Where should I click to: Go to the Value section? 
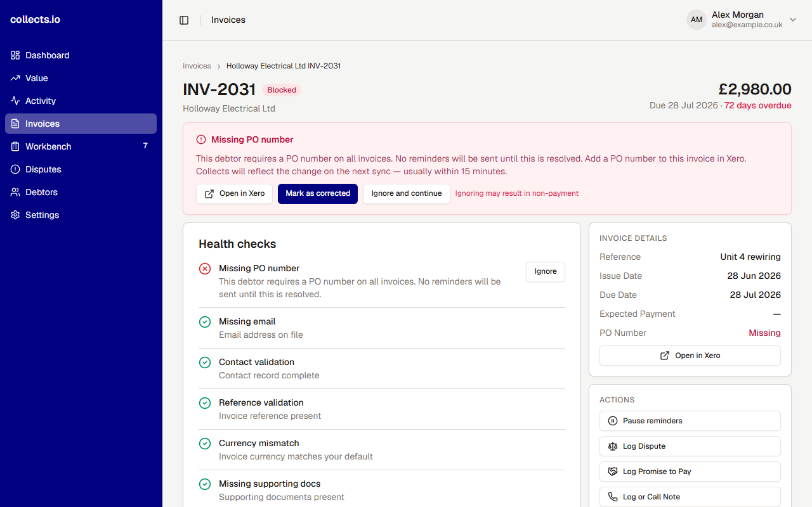81,78
